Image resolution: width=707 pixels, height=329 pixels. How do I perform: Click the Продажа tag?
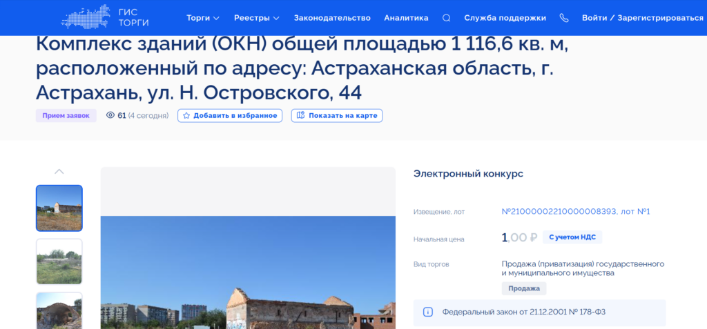click(x=524, y=288)
